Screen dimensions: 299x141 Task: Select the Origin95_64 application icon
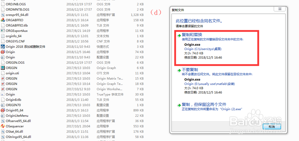3,110
